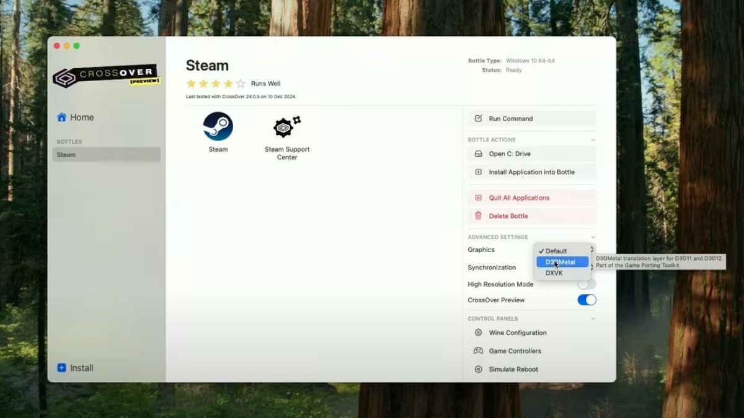Click the fifth empty rating star
The image size is (744, 418).
[x=241, y=84]
